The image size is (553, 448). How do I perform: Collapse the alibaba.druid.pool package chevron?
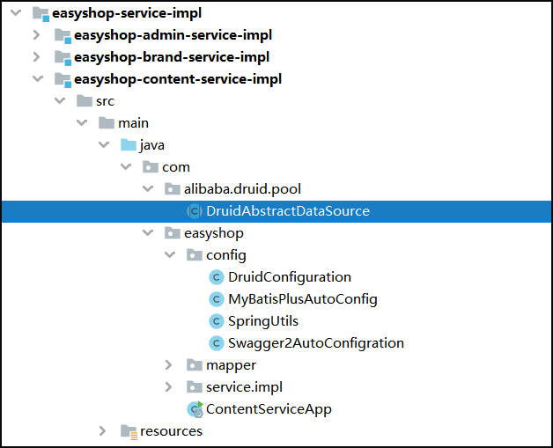click(x=148, y=189)
